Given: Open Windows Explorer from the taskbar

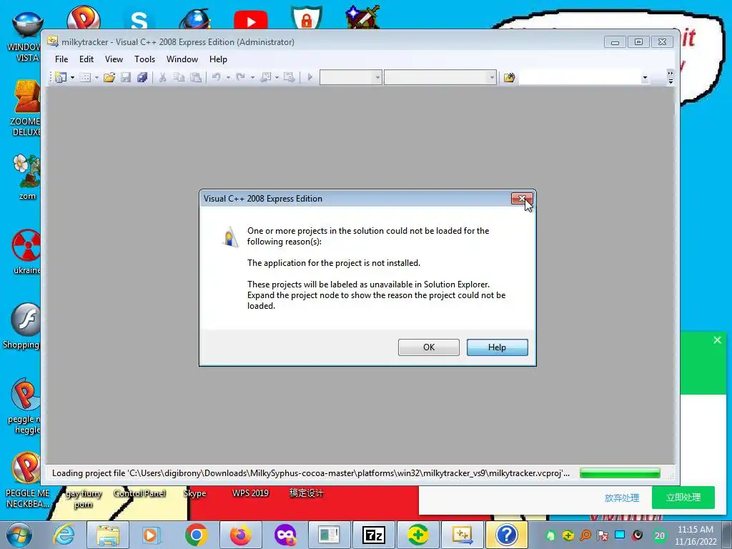Looking at the screenshot, I should 108,535.
